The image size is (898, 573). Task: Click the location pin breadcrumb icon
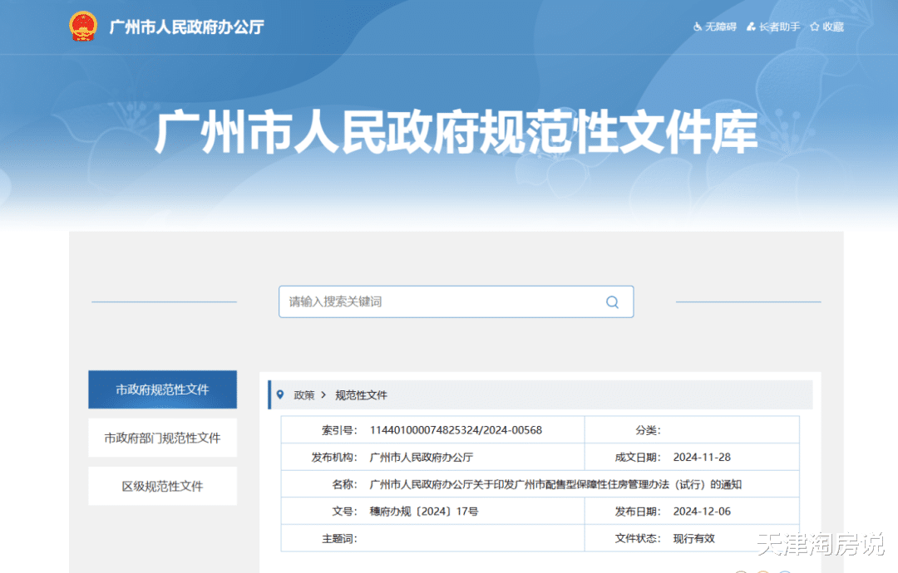tap(280, 394)
